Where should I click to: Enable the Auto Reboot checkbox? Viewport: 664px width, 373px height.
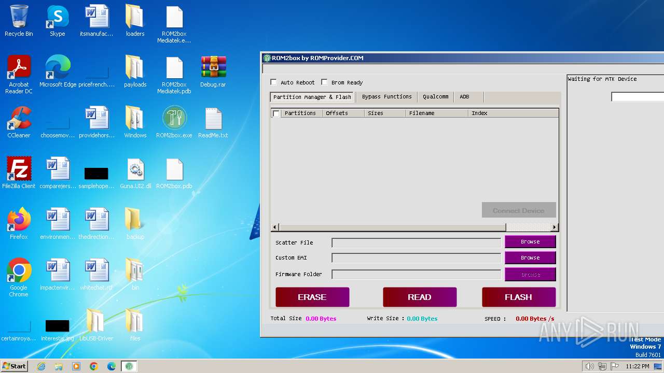274,82
